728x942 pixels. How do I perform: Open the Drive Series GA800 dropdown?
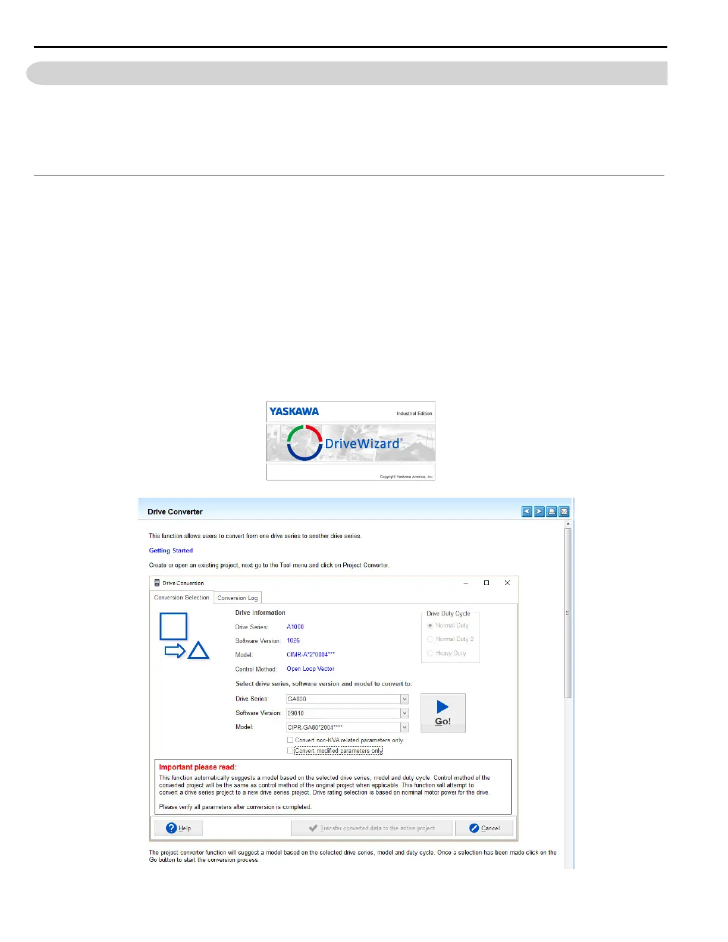click(x=347, y=699)
